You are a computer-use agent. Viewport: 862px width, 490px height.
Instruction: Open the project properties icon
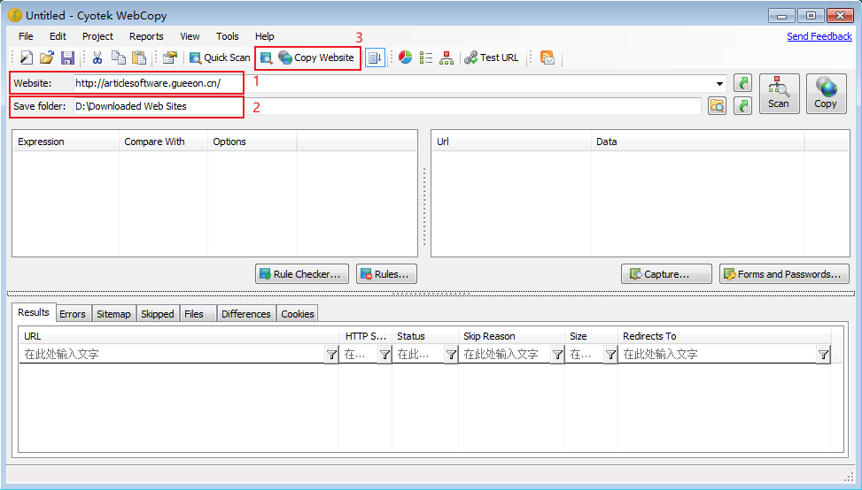169,57
